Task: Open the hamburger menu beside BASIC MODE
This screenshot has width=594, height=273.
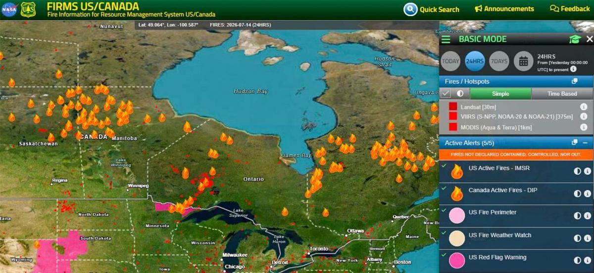Action: tap(446, 39)
